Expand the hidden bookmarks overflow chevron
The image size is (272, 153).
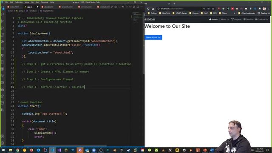point(235,13)
